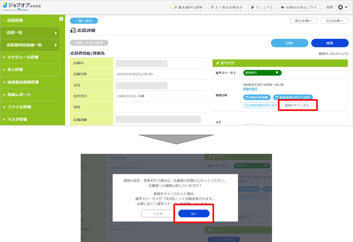The width and height of the screenshot is (353, 242).
Task: Click the 面接のキャンセル button
Action: [x=297, y=105]
